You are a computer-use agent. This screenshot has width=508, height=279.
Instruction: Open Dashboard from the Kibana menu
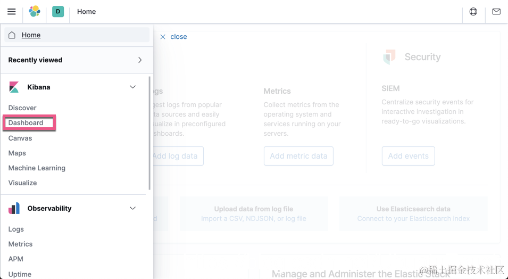click(26, 122)
